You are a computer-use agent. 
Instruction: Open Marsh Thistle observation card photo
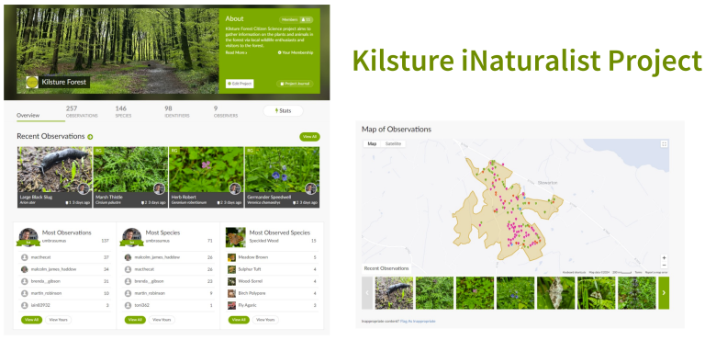[131, 169]
